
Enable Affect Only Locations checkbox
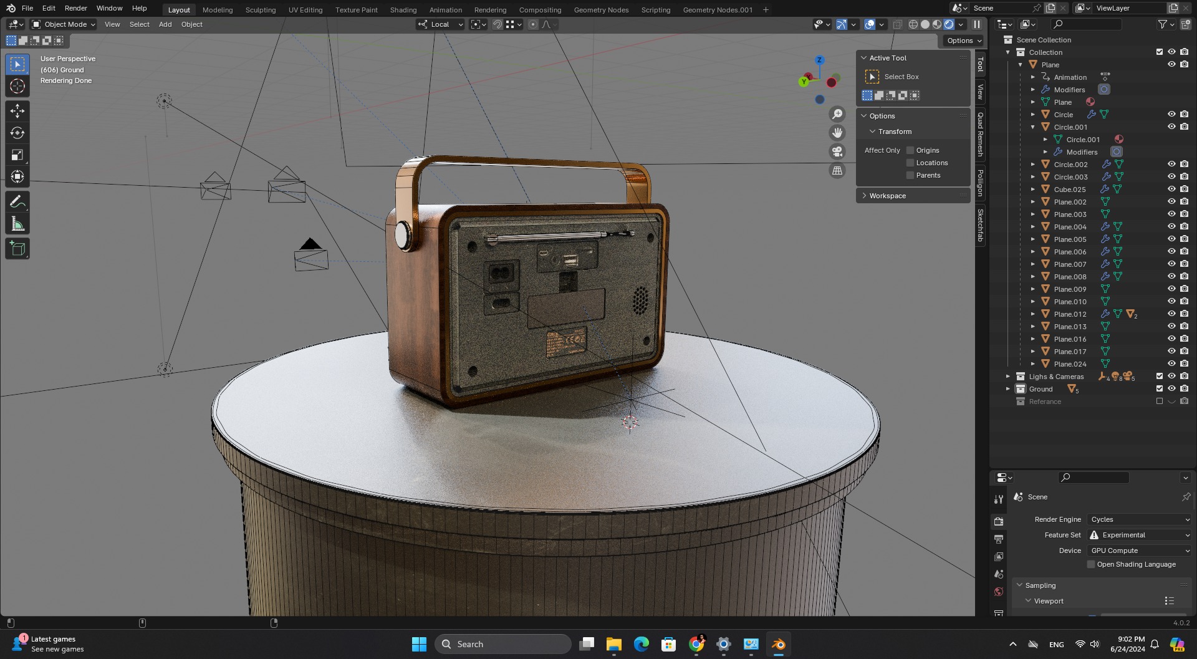[910, 163]
